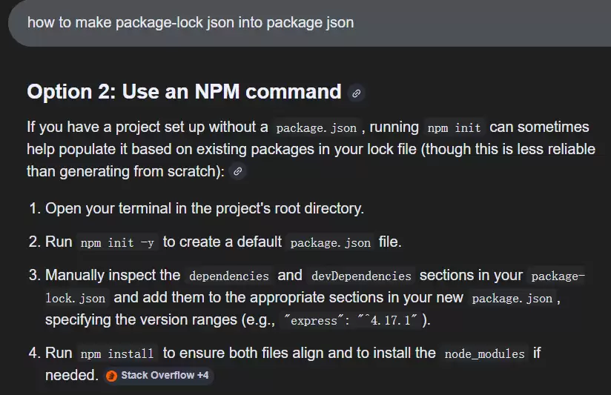Click the "Manually inspect the" text in step 3
Screen dimensions: 611x395
coord(113,275)
